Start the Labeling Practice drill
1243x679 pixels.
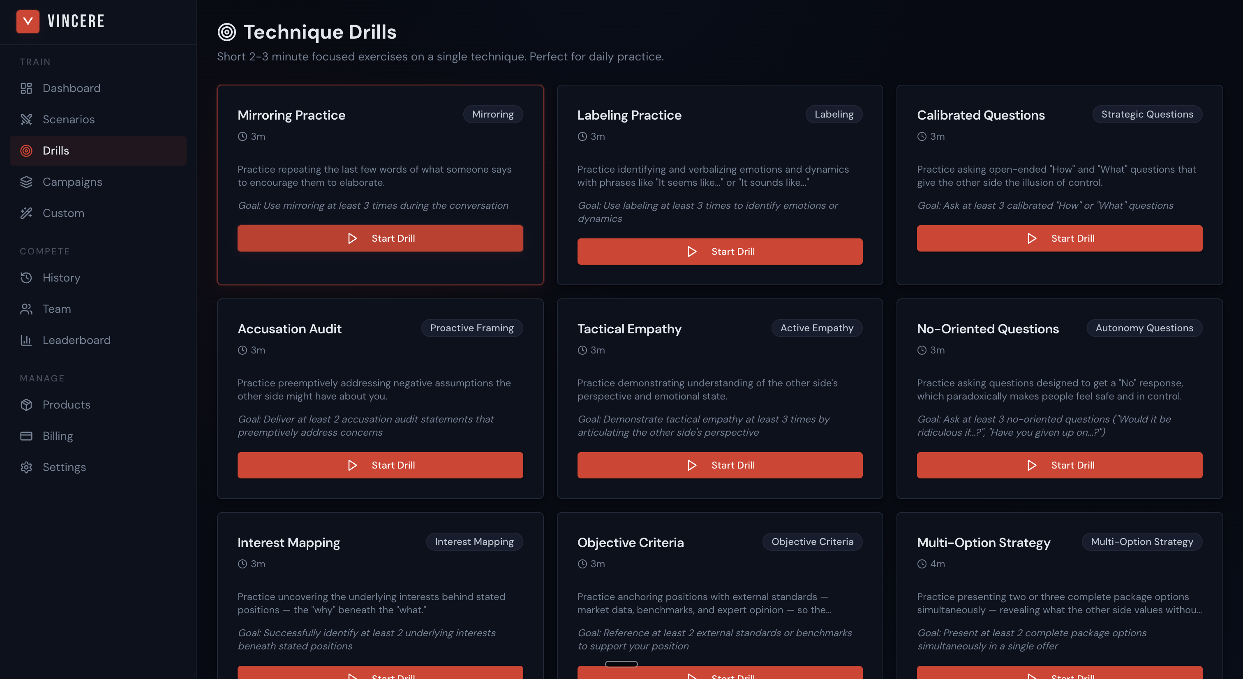tap(719, 252)
